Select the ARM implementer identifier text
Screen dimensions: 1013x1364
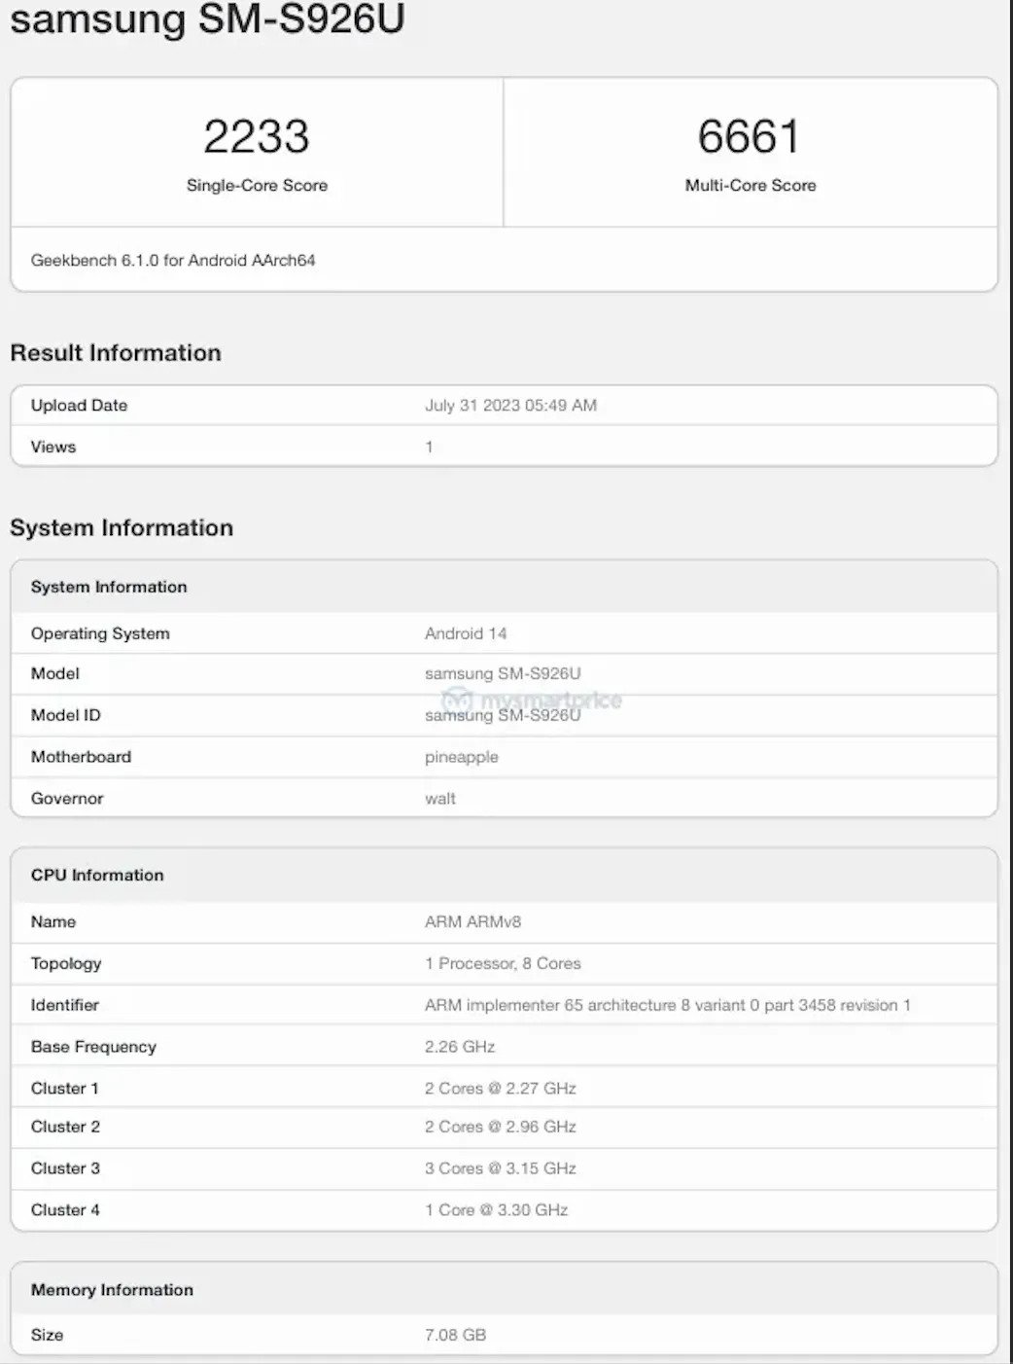pyautogui.click(x=667, y=1005)
